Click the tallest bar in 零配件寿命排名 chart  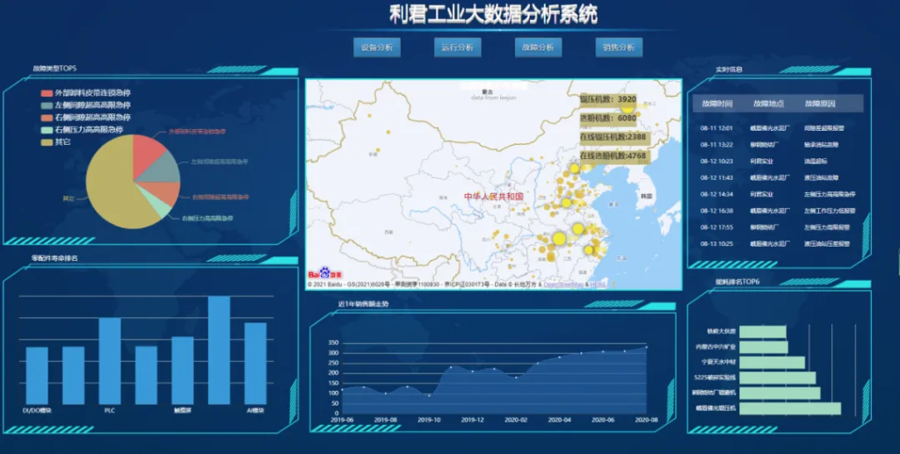pos(219,350)
